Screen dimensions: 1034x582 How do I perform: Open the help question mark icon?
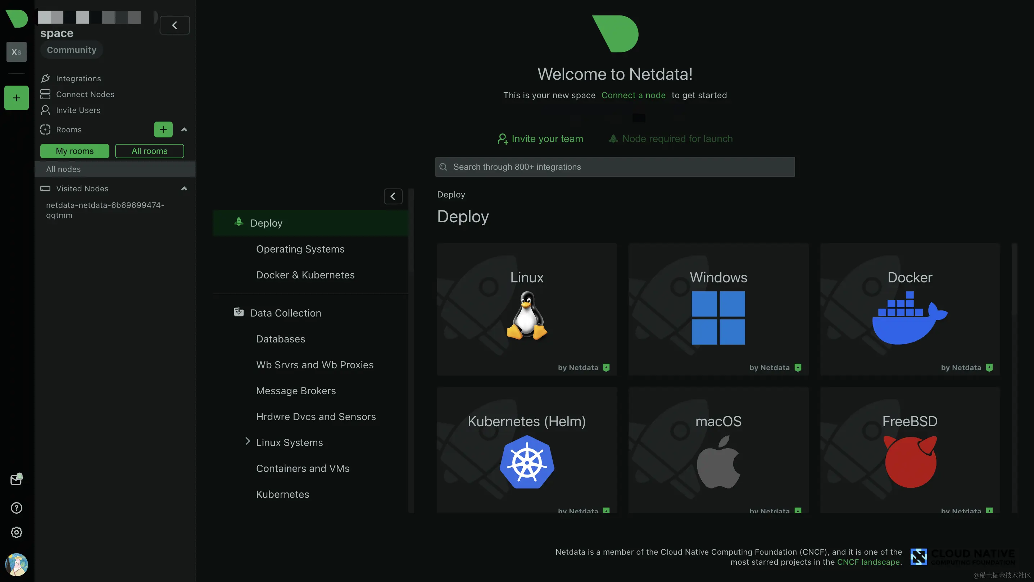(16, 508)
